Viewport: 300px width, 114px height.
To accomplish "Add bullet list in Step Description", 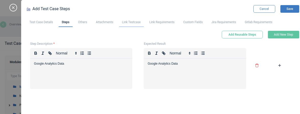I will 89,53.
